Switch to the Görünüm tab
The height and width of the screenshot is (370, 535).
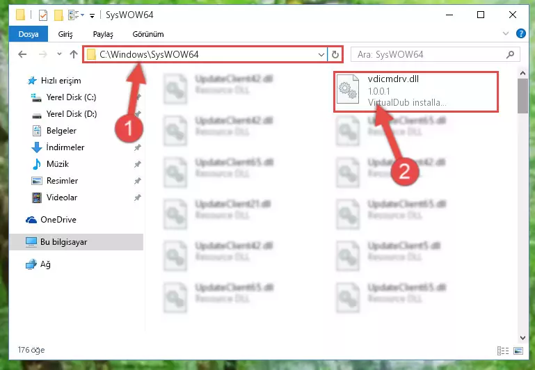148,34
